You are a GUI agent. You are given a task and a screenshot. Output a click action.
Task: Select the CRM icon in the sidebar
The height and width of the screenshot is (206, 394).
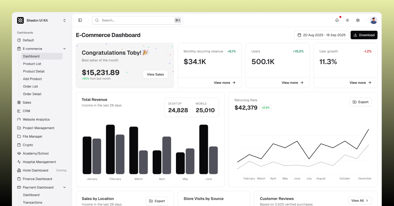click(19, 111)
